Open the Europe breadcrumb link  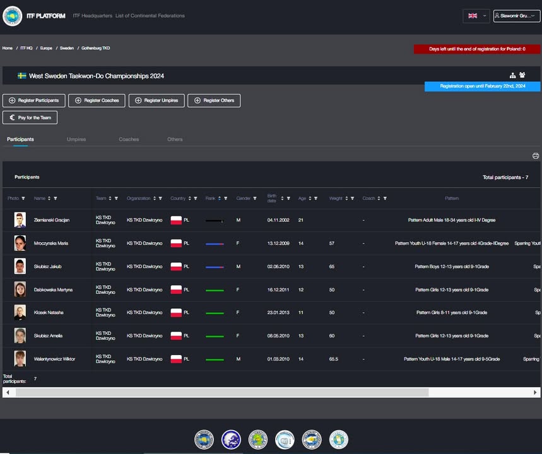(46, 48)
